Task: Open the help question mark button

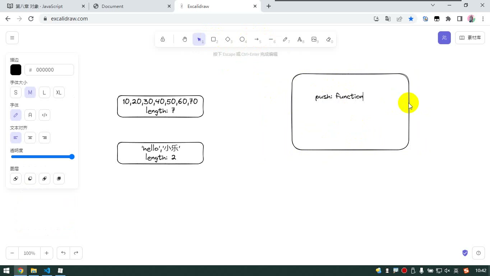Action: click(479, 253)
